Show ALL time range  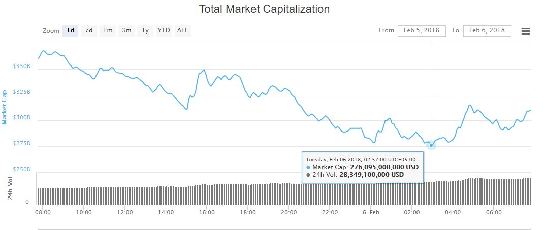click(182, 30)
